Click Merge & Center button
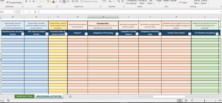 click(x=89, y=1)
